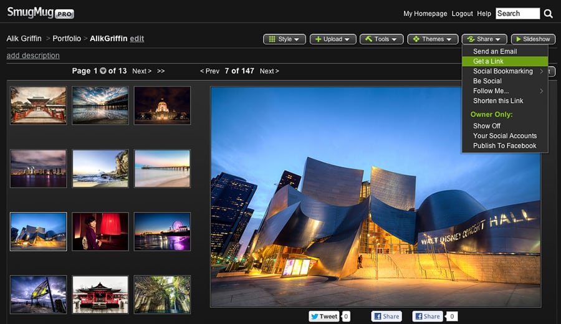This screenshot has width=561, height=324.
Task: Open the red temple white sky thumbnail
Action: 100,294
